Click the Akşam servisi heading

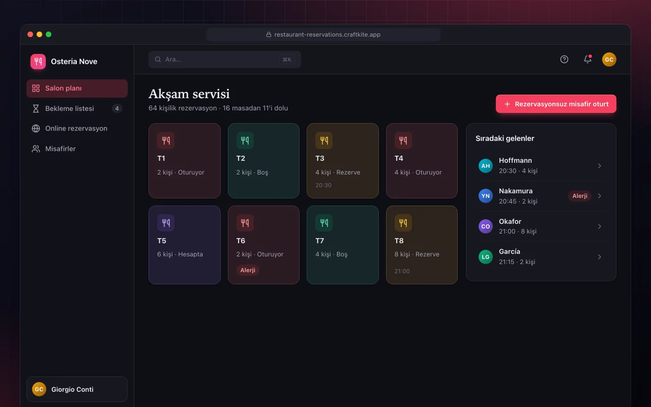(189, 94)
